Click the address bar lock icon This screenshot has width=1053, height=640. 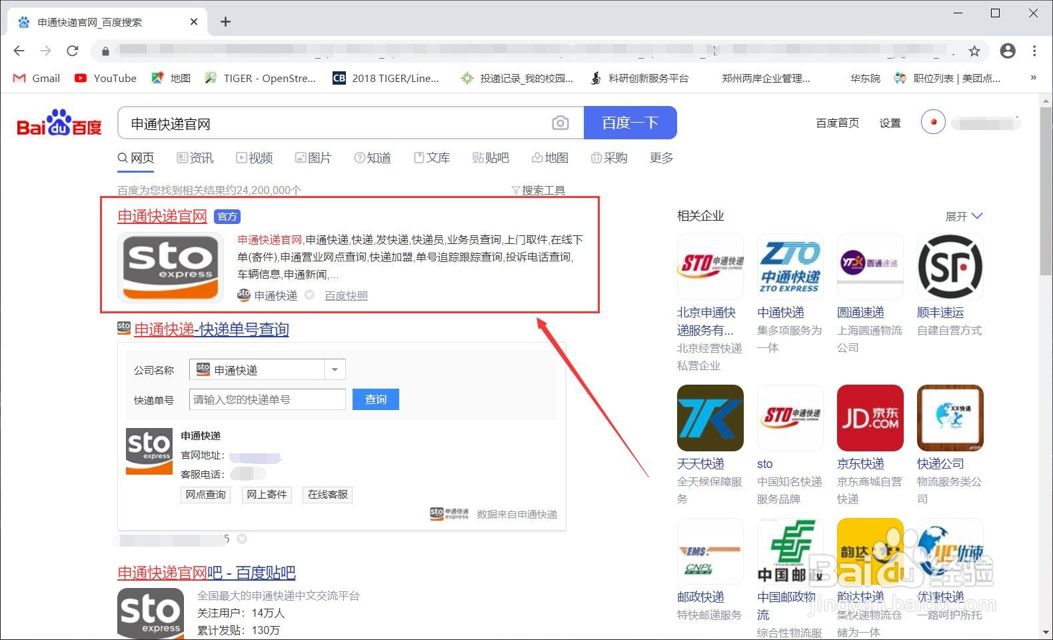(x=105, y=51)
